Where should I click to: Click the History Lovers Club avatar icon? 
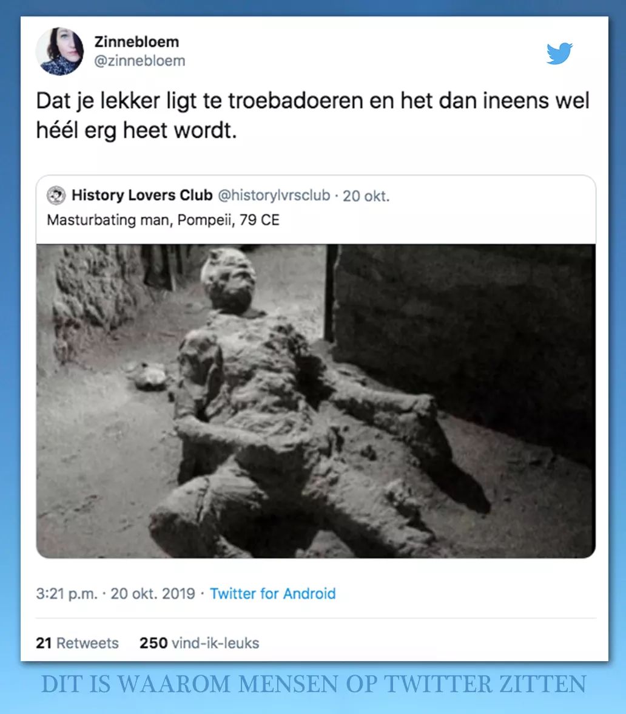coord(56,195)
